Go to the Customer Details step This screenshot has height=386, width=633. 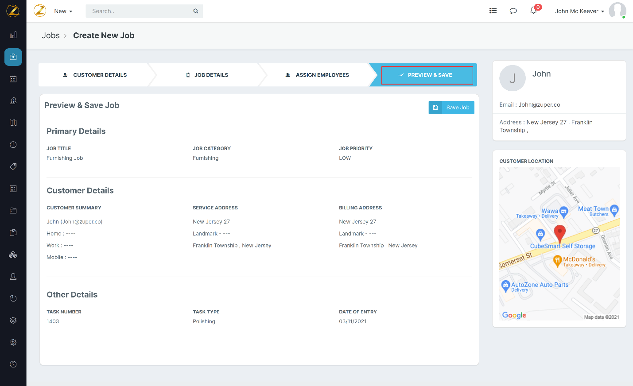[95, 75]
